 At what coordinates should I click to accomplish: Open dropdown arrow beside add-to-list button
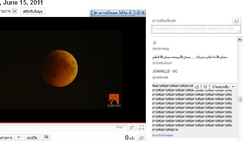pyautogui.click(x=19, y=137)
